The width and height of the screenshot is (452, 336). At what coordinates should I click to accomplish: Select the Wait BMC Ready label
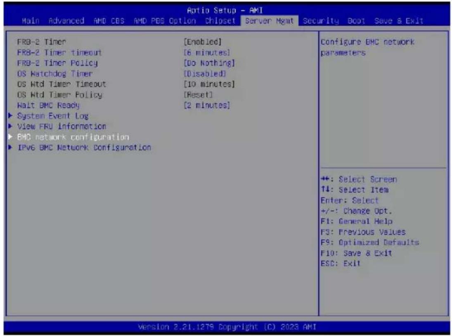coord(48,106)
